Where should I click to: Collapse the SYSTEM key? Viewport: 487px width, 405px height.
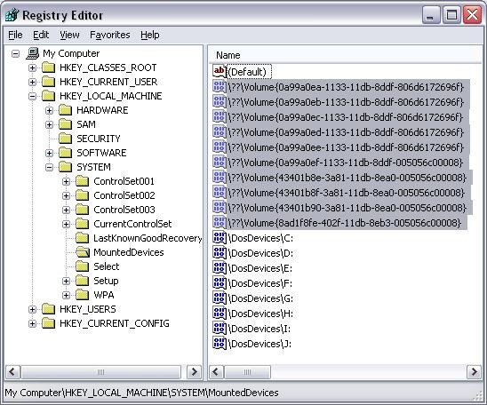(x=49, y=167)
